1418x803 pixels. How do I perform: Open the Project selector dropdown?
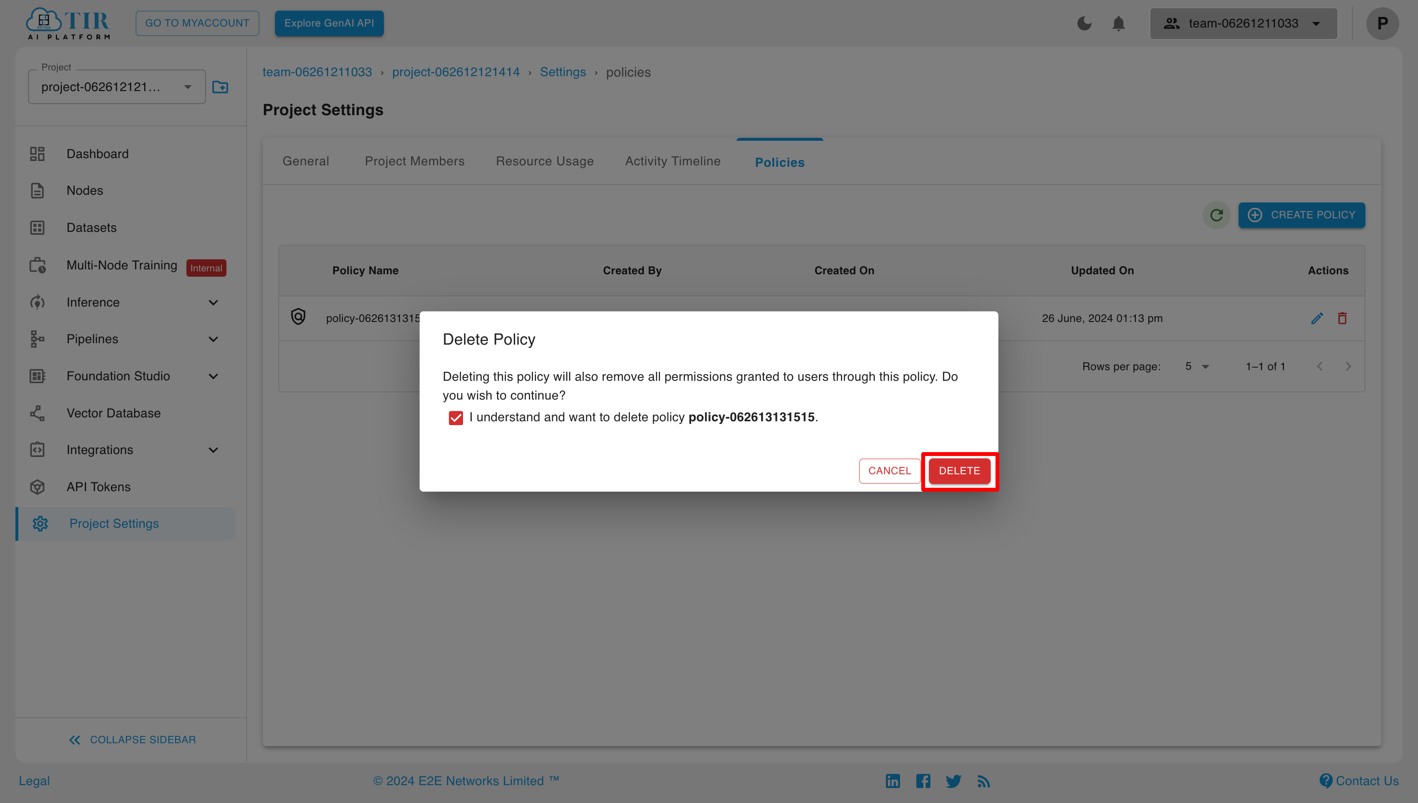click(117, 87)
